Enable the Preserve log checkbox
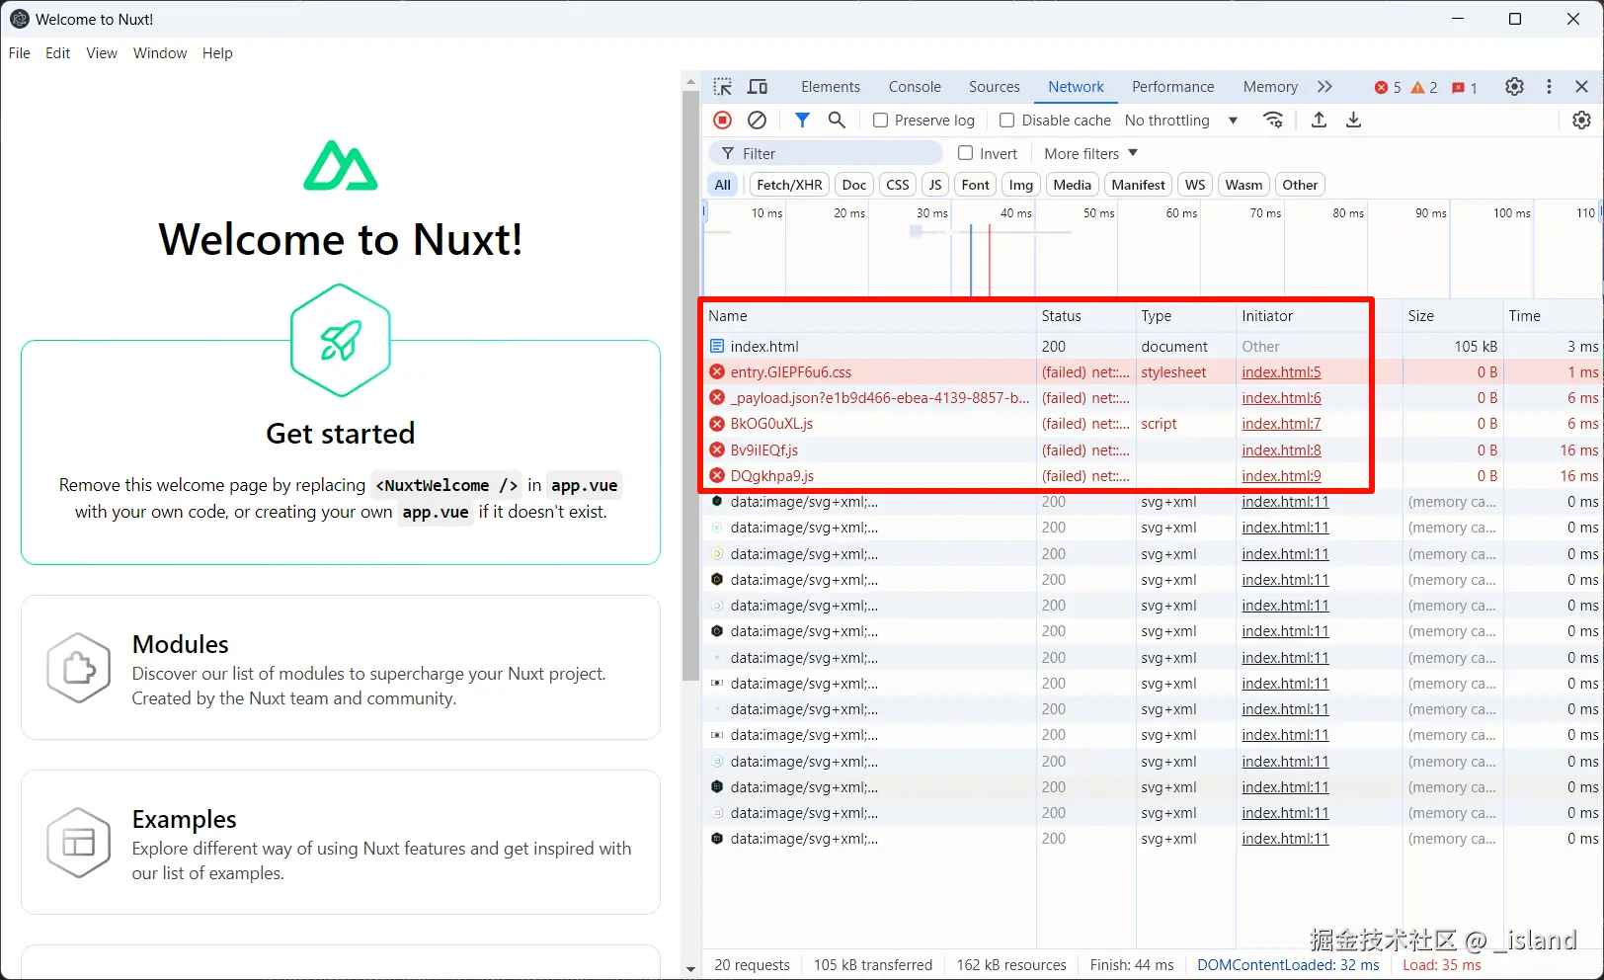This screenshot has height=980, width=1604. pyautogui.click(x=881, y=121)
